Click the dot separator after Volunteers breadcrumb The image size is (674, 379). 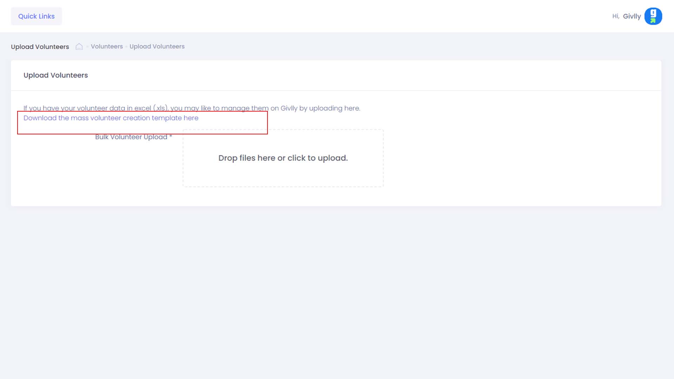(126, 47)
